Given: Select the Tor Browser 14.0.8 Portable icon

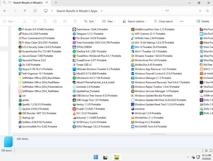Looking at the screenshot, I should (x=74, y=38).
